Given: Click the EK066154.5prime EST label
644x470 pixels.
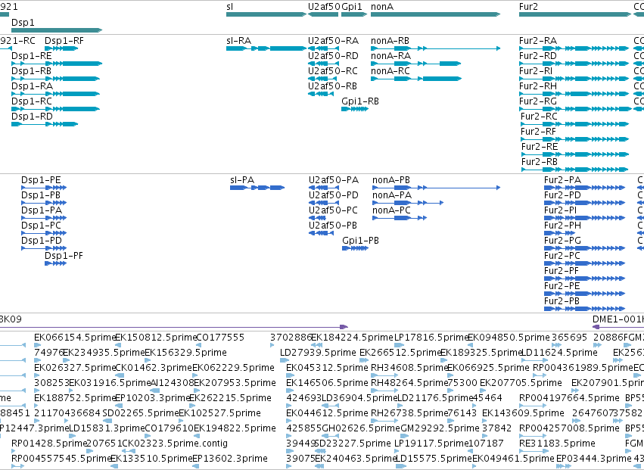Looking at the screenshot, I should (x=75, y=338).
